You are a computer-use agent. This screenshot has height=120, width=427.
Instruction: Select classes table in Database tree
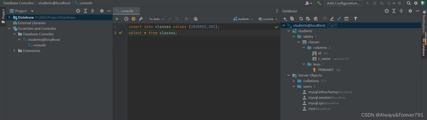point(311,42)
